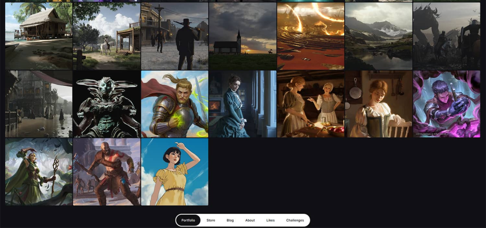
Task: Go to the Challenges tab
Action: tap(295, 220)
